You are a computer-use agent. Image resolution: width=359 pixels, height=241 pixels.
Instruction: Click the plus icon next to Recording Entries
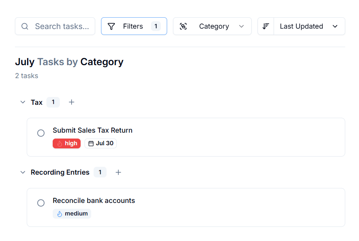[118, 172]
